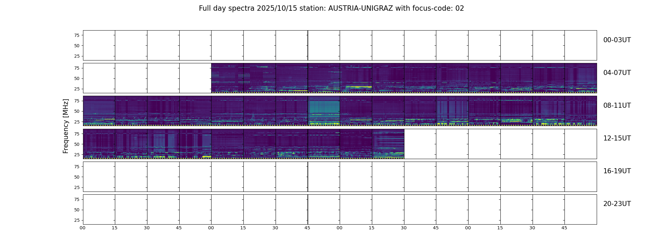Open the 06:00 UT spectrogram with bright yellow band
This screenshot has width=663, height=252.
click(x=356, y=78)
